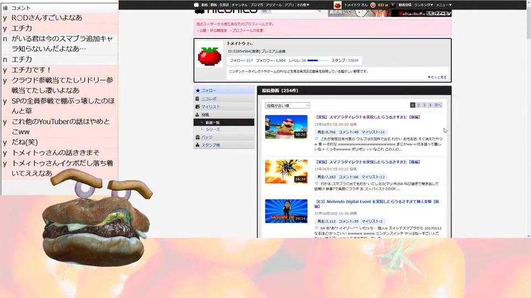Open the 24:14 SATORU IWATA thumbnail
Screen dimensions: 531x298
point(286,211)
